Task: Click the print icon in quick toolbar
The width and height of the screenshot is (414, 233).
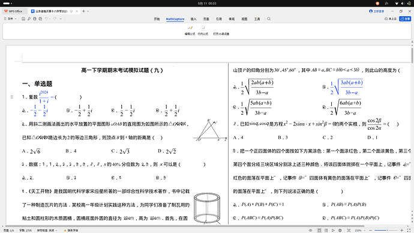Action: point(35,19)
